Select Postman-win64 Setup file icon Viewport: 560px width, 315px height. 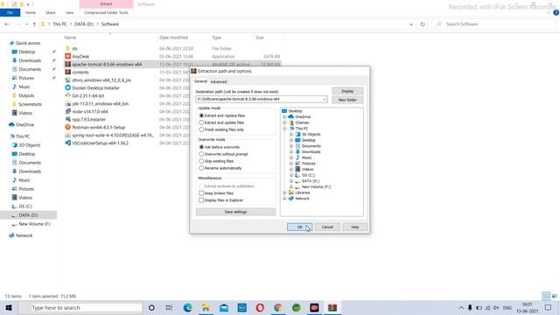68,127
